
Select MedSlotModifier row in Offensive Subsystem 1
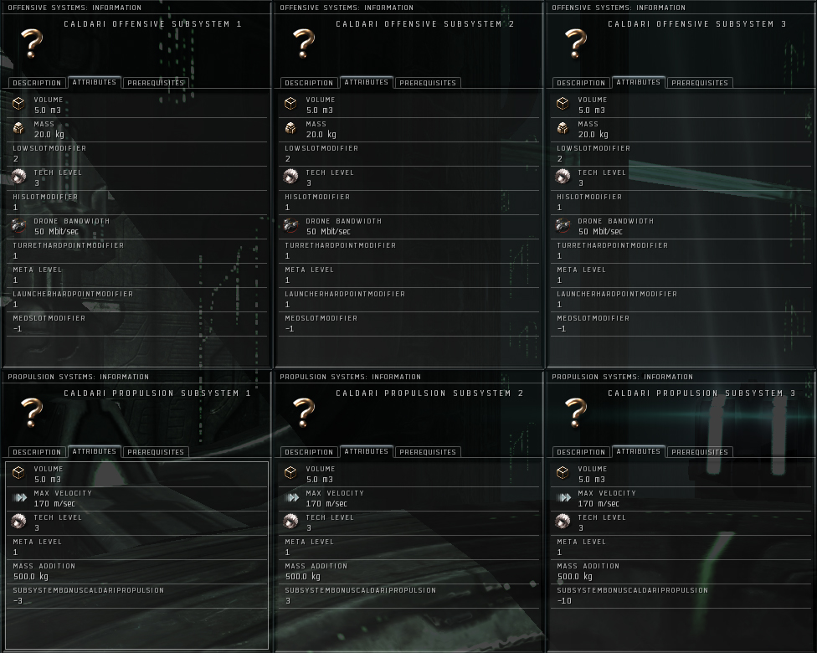click(137, 324)
